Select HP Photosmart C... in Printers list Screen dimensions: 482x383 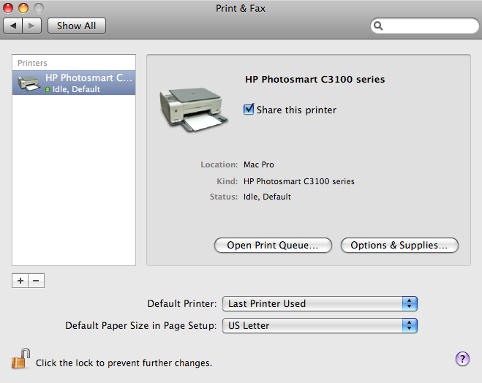74,83
